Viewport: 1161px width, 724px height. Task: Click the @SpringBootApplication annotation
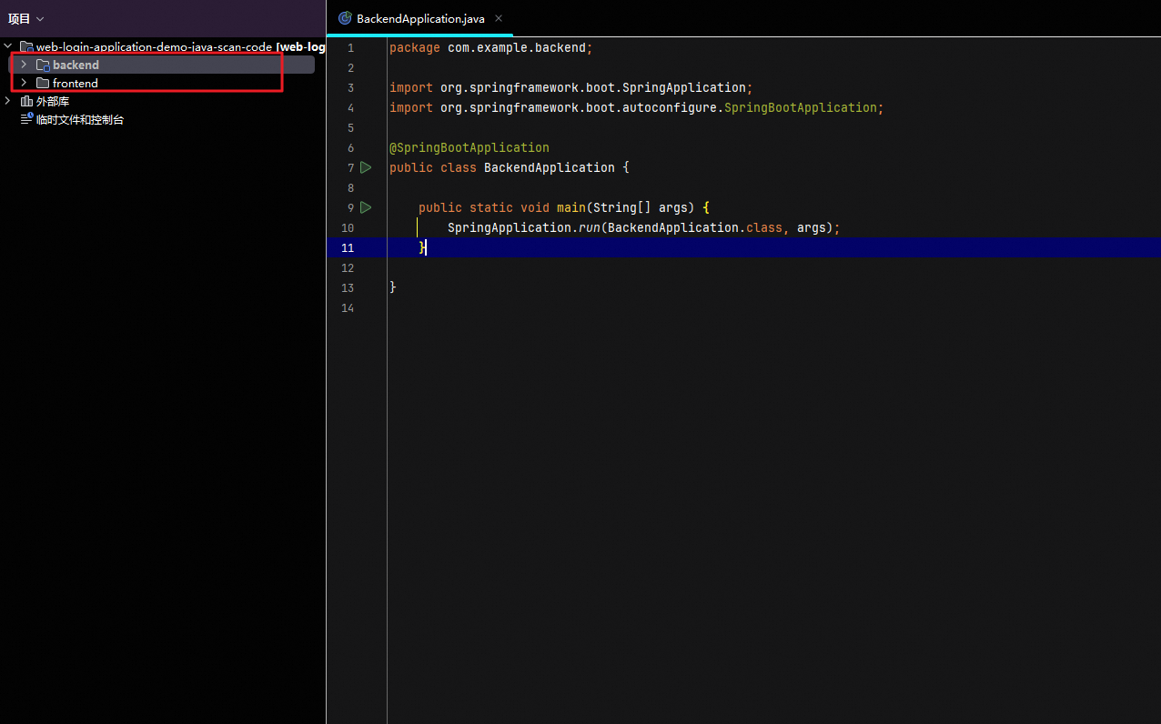469,147
